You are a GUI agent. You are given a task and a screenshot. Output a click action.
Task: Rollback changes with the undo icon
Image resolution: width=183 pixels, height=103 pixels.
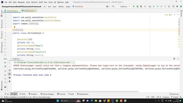pos(169,7)
